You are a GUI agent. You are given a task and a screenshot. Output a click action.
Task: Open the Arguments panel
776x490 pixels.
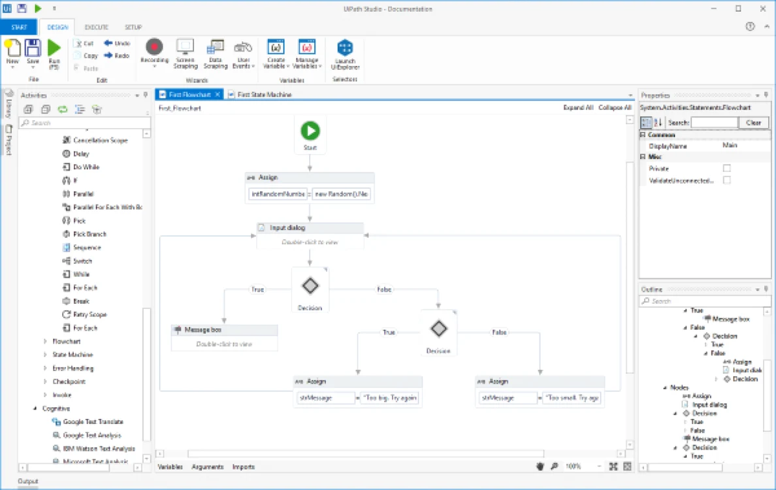pos(207,466)
